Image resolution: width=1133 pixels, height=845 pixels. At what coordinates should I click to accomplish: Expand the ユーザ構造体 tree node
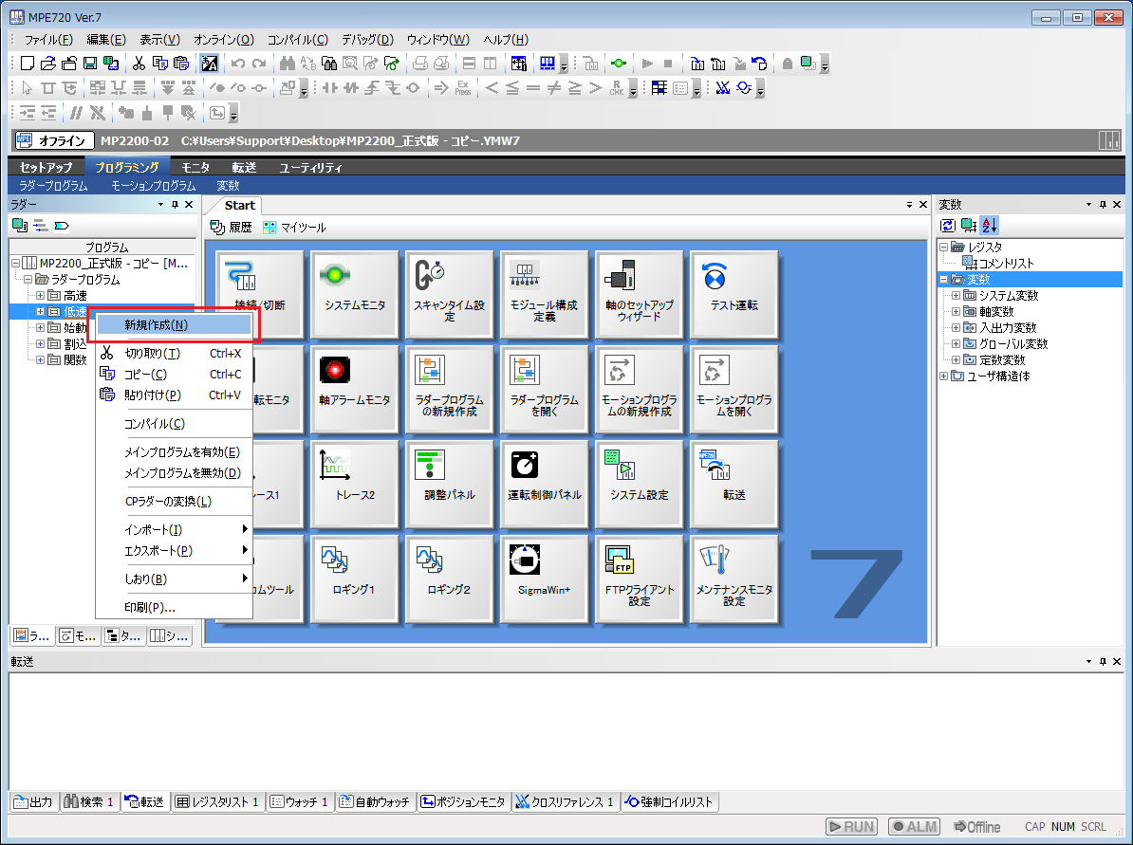pyautogui.click(x=943, y=377)
